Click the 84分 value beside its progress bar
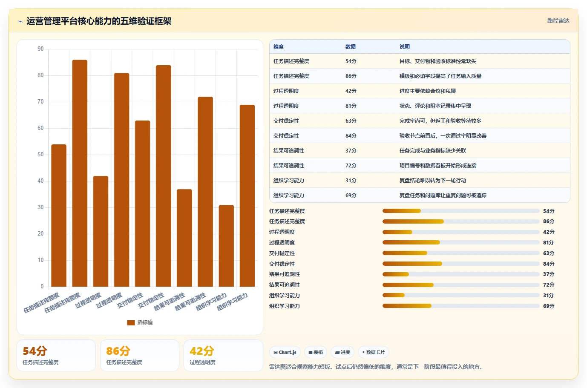This screenshot has height=388, width=587. (x=549, y=264)
